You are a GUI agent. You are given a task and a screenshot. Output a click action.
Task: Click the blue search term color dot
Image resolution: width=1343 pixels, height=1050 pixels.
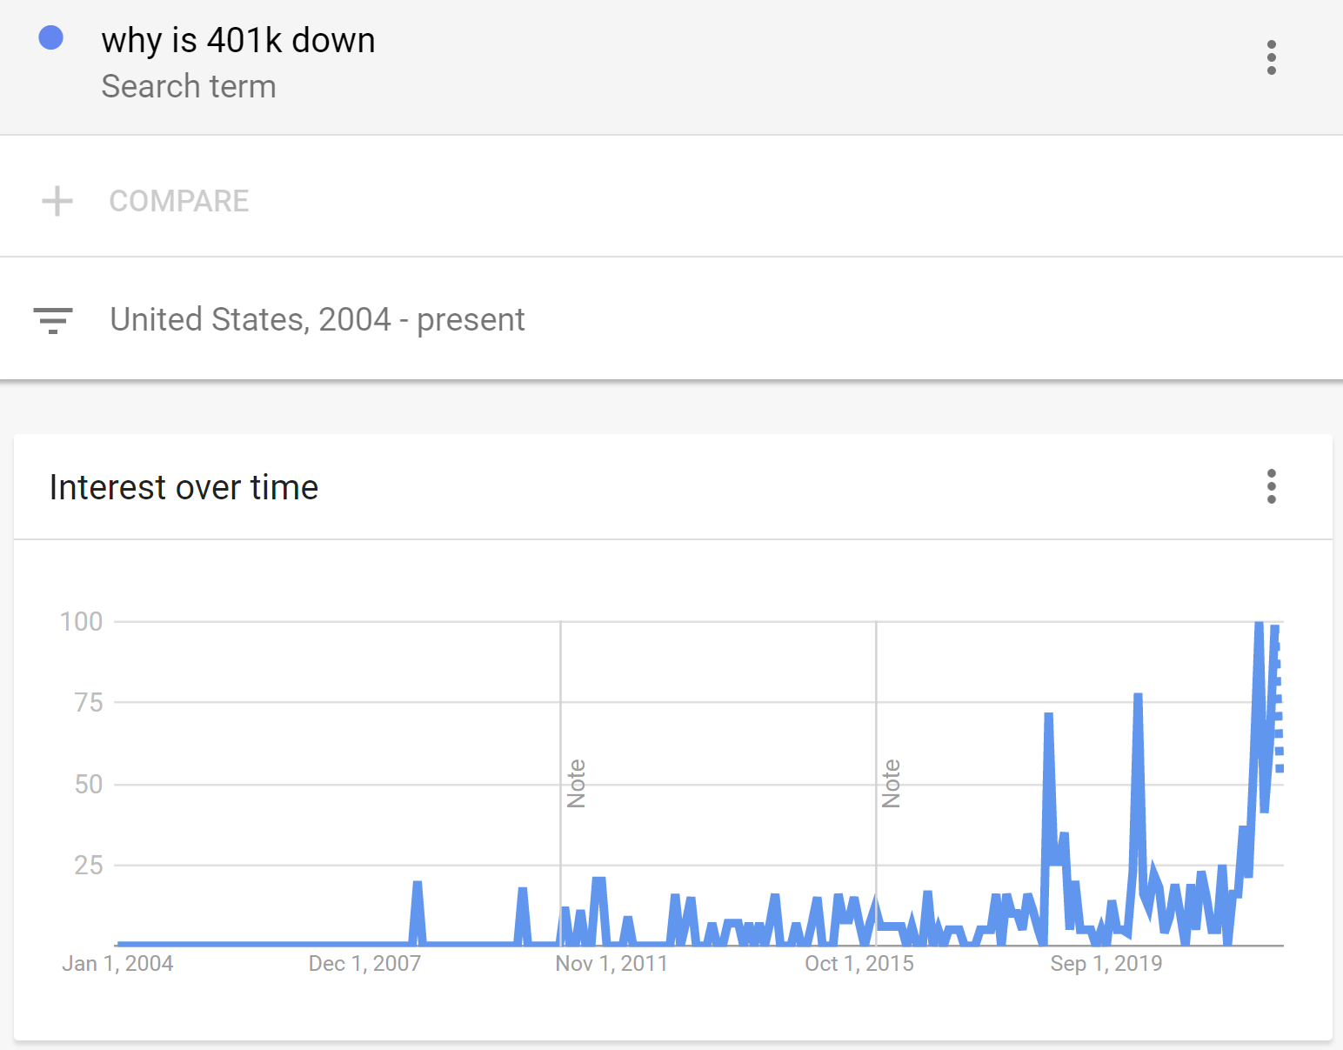(51, 38)
